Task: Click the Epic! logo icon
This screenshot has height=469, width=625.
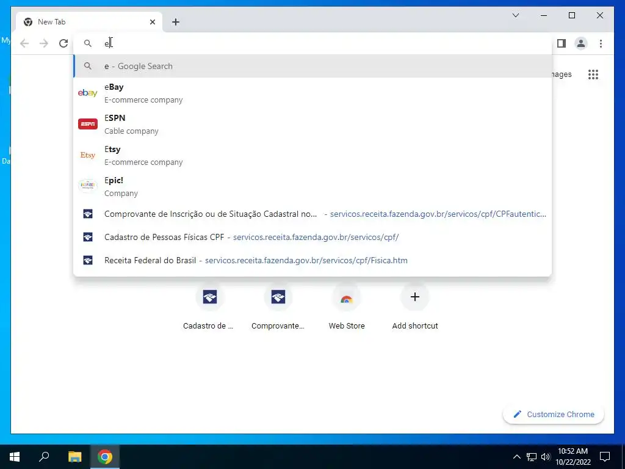Action: coord(88,186)
